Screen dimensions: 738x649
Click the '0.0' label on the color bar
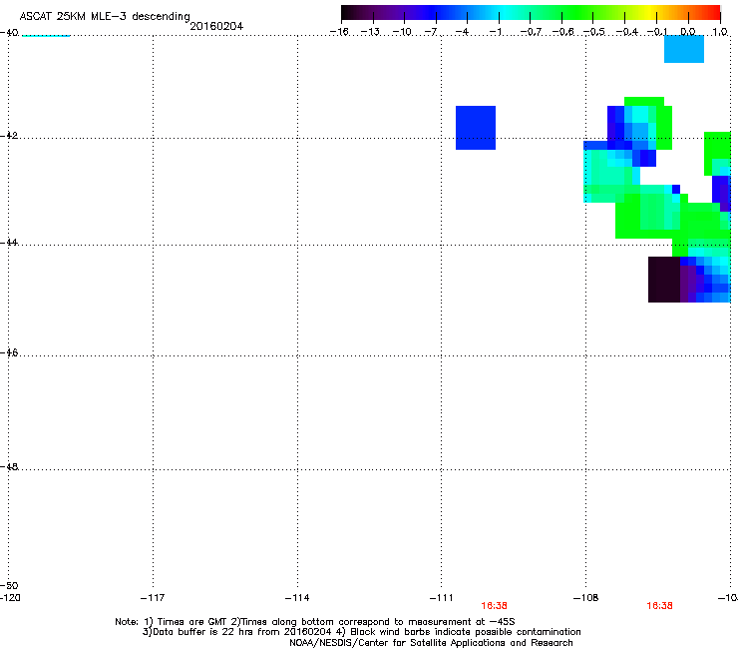[x=688, y=32]
